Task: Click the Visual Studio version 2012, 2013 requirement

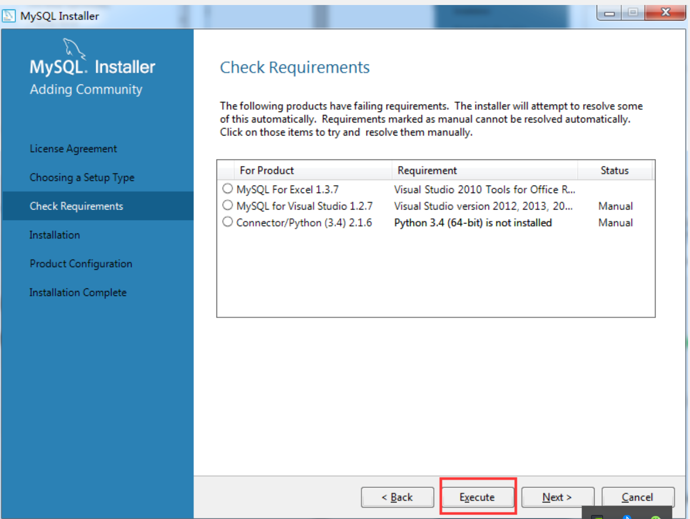Action: (x=483, y=206)
